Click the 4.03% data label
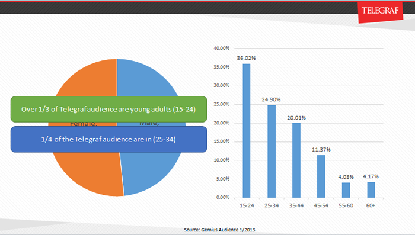 coord(346,177)
